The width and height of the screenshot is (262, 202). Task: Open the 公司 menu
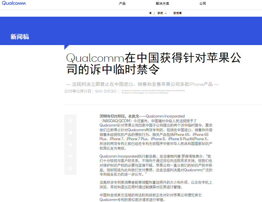click(x=203, y=3)
